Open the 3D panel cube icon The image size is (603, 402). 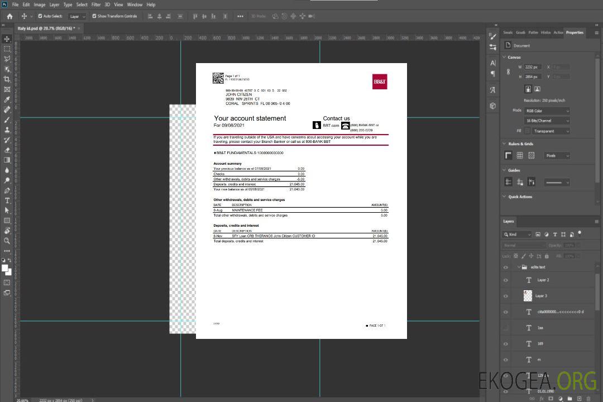pos(493,106)
